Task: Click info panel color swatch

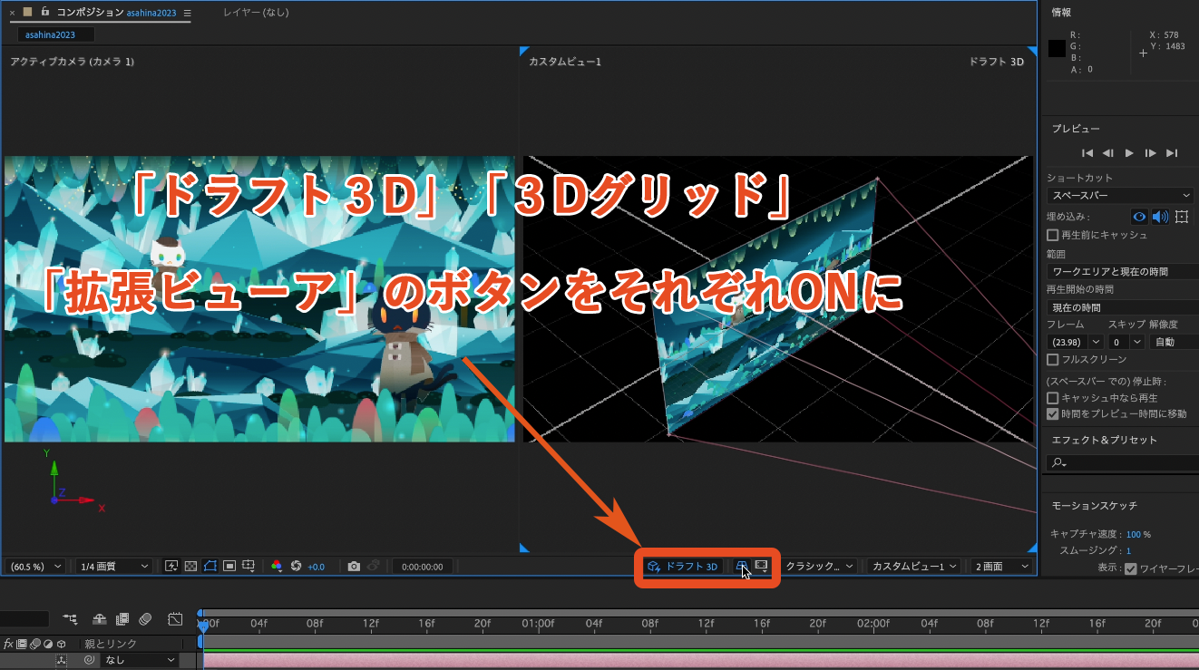Action: [1057, 49]
